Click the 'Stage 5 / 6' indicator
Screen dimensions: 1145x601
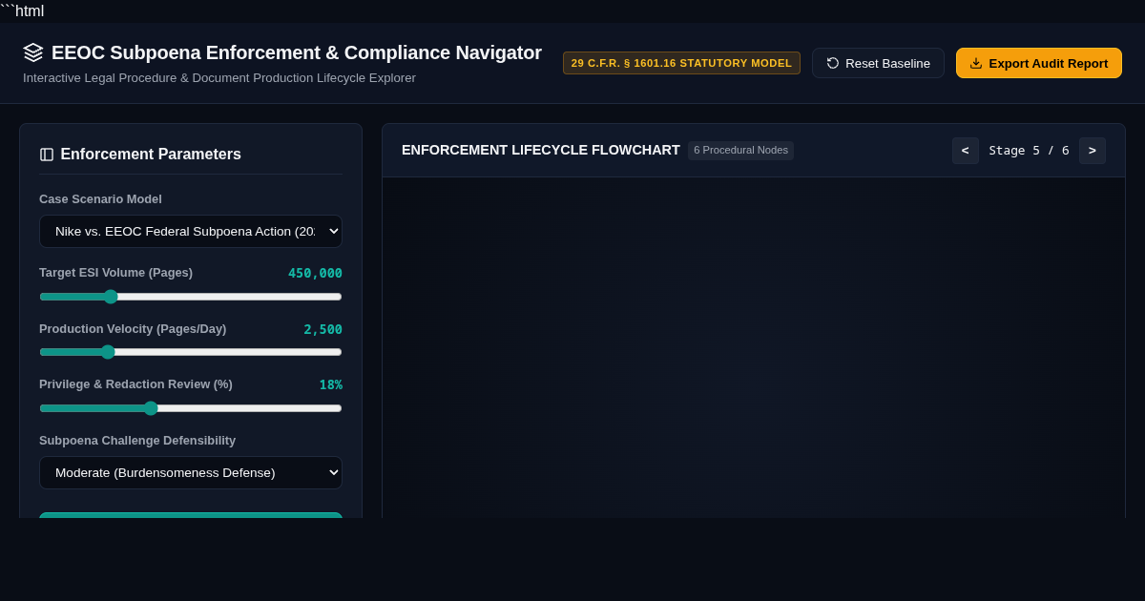click(1029, 151)
